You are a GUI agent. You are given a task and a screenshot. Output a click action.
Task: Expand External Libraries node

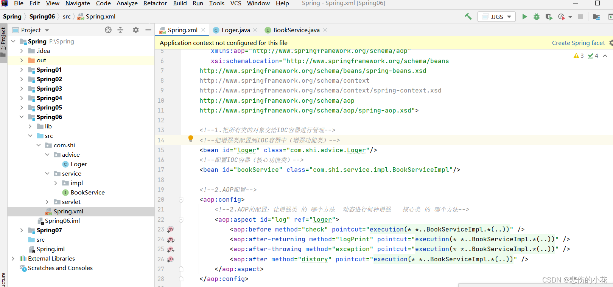click(13, 259)
